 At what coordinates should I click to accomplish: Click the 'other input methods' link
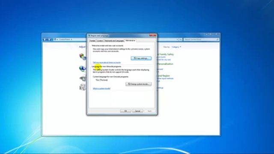point(165,79)
